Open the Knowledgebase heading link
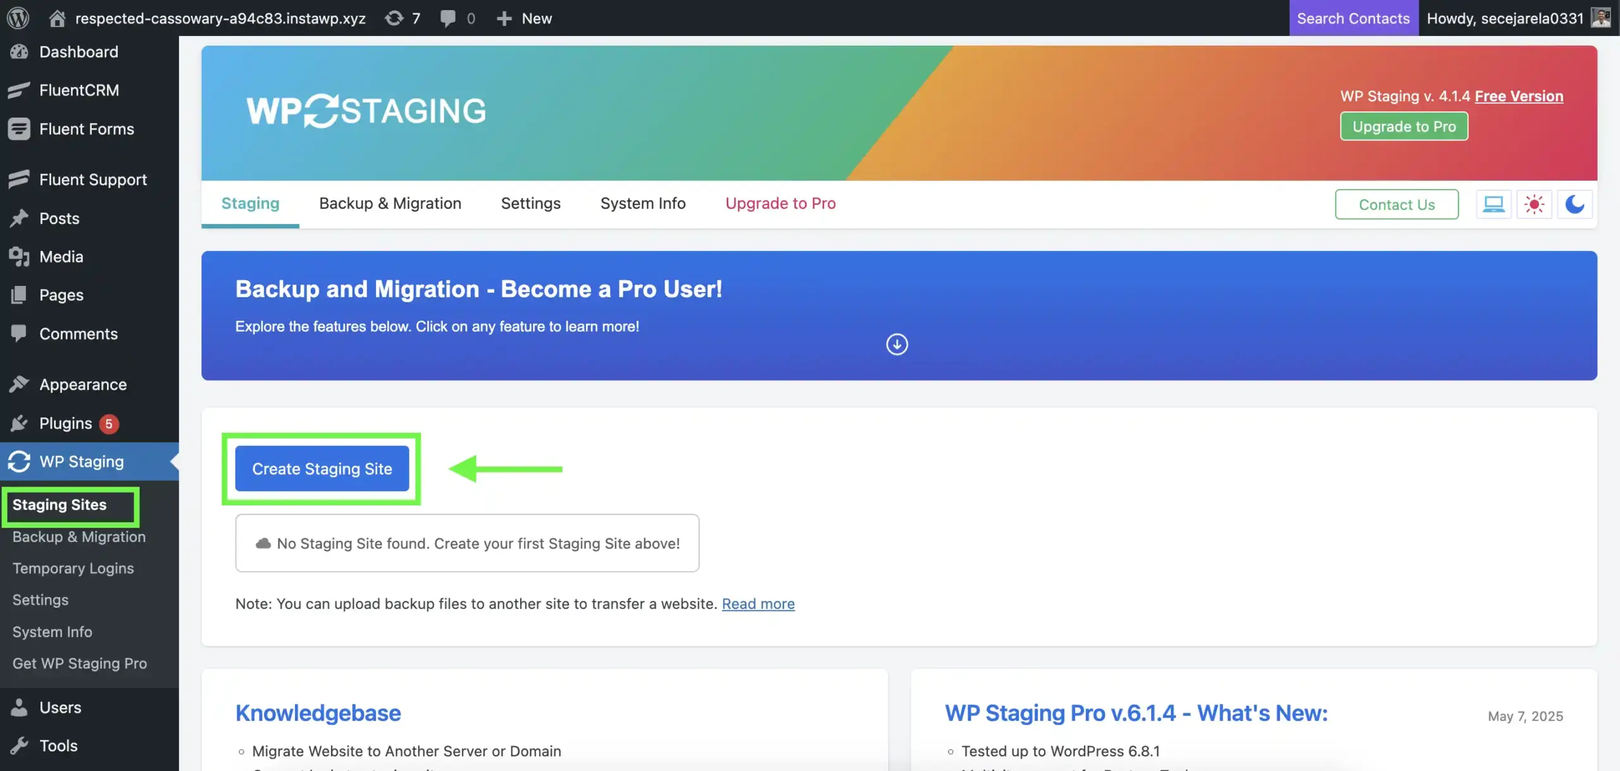This screenshot has width=1620, height=771. point(318,713)
